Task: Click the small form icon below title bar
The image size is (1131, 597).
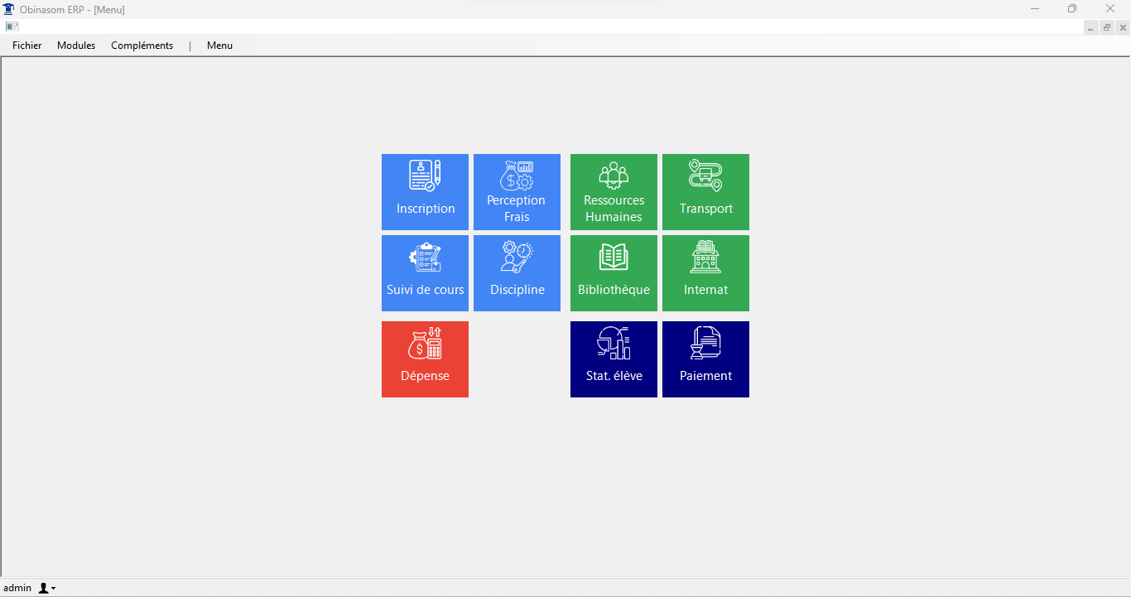Action: pos(12,26)
